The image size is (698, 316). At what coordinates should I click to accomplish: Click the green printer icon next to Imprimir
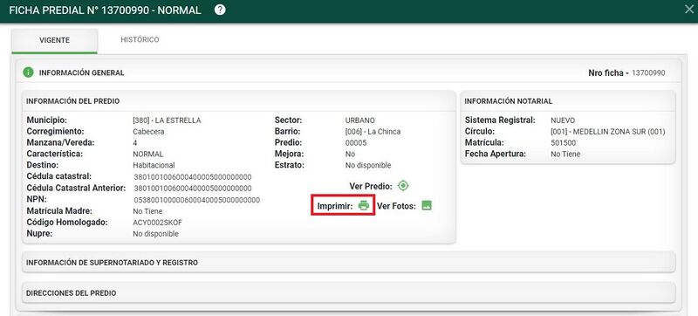(364, 206)
